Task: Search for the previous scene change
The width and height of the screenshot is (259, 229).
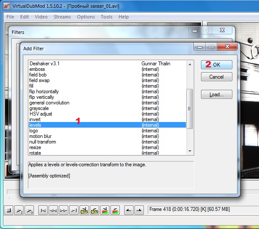Action: 105,210
